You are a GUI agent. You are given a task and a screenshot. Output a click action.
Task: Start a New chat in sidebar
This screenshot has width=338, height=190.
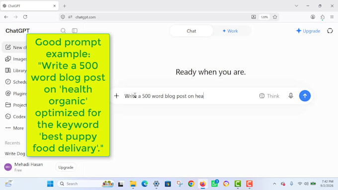[14, 47]
